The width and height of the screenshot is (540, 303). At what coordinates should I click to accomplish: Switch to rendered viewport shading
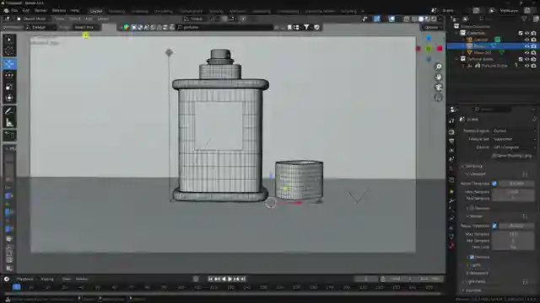point(434,19)
